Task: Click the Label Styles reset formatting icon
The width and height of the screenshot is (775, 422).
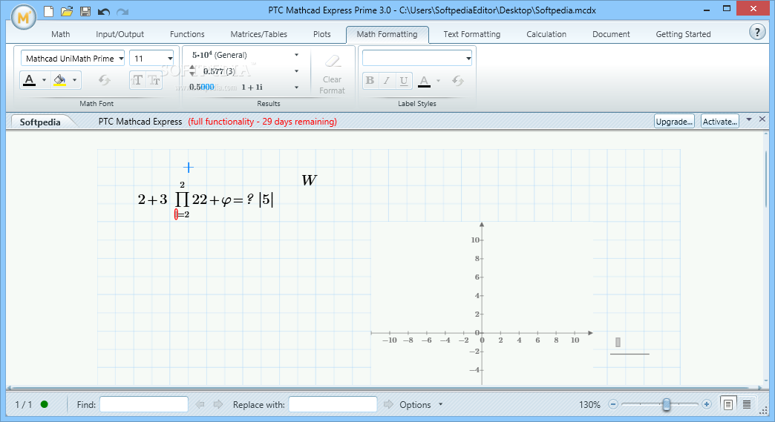Action: [458, 80]
